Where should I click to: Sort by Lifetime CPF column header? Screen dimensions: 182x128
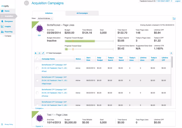click(165, 59)
